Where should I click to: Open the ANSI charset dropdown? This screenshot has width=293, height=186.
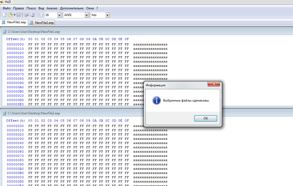87,15
